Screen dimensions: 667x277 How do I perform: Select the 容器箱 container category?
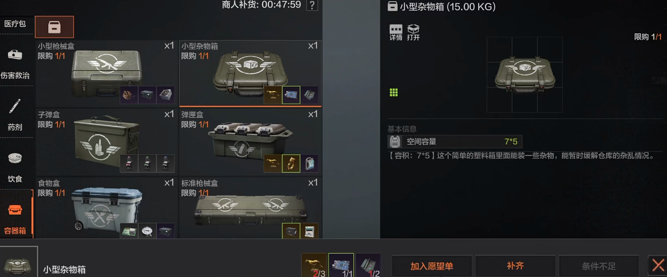pyautogui.click(x=15, y=218)
